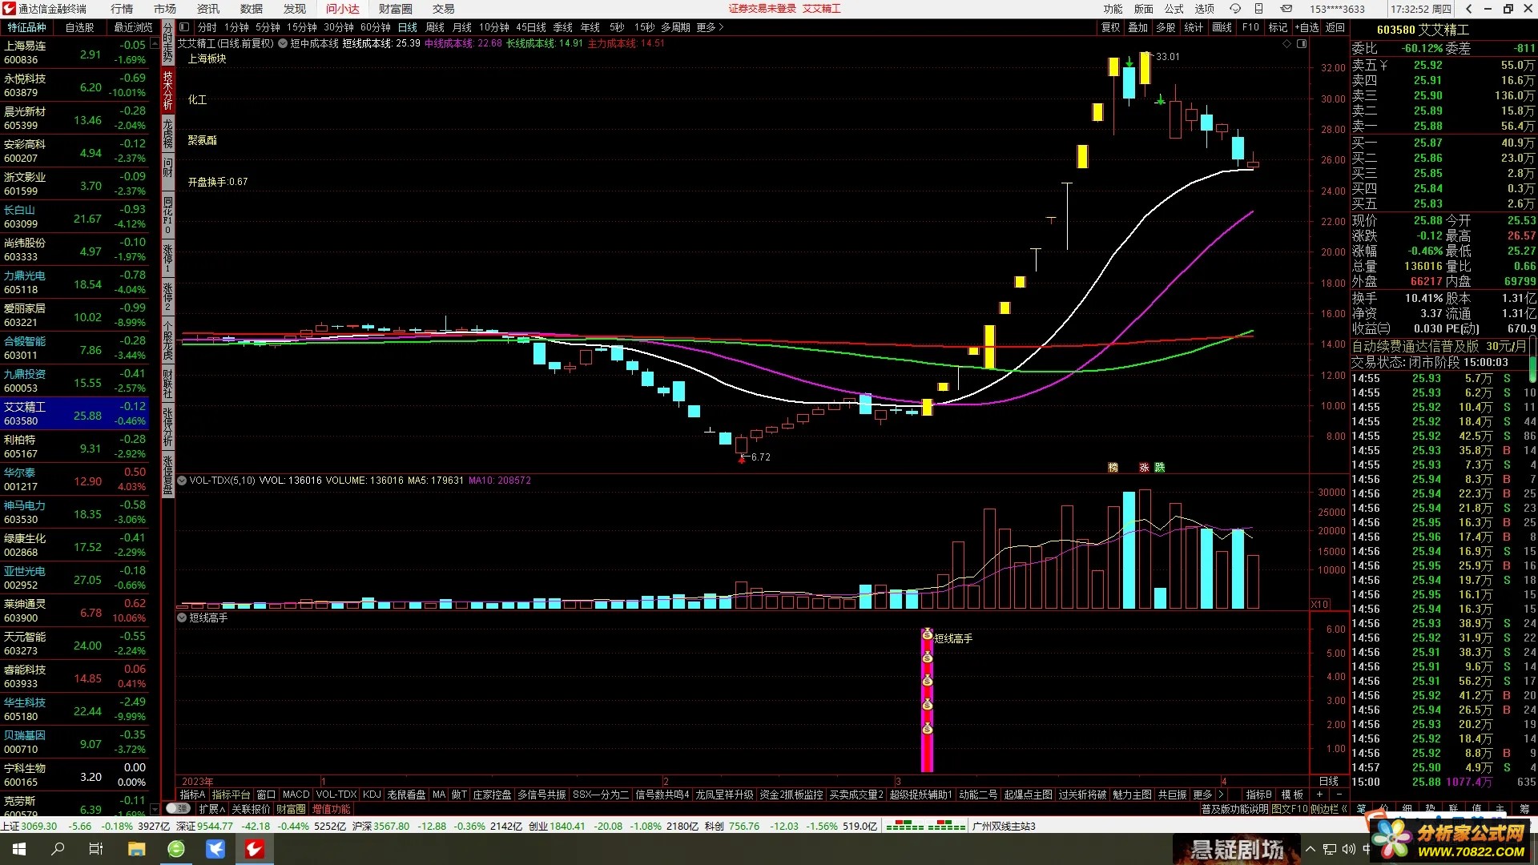Screen dimensions: 1538x865
Task: Click the Tongdaxin logo in title bar
Action: 9,9
